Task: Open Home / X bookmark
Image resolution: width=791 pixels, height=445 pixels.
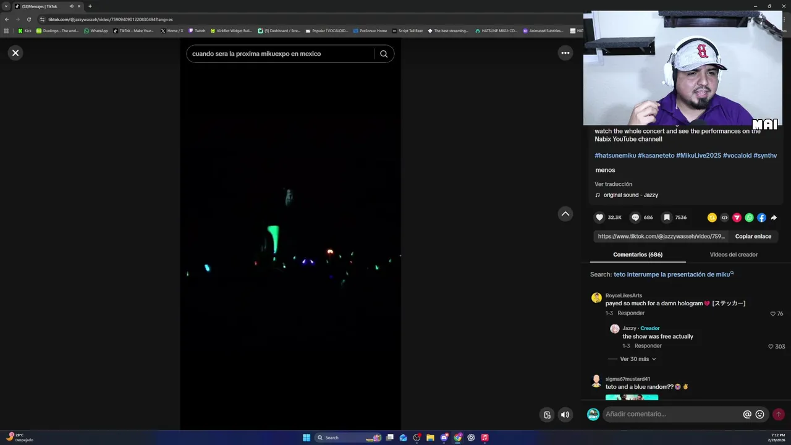Action: [172, 31]
